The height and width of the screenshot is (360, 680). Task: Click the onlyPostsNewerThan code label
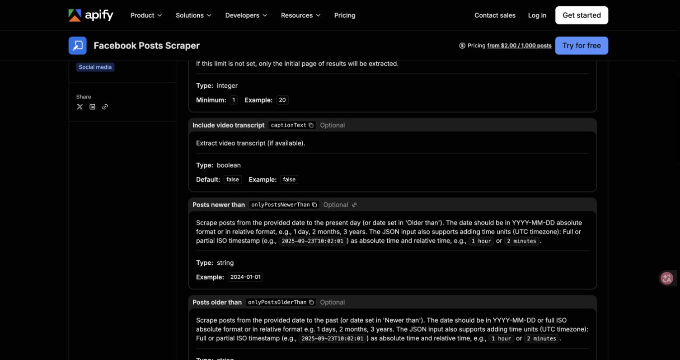point(281,205)
